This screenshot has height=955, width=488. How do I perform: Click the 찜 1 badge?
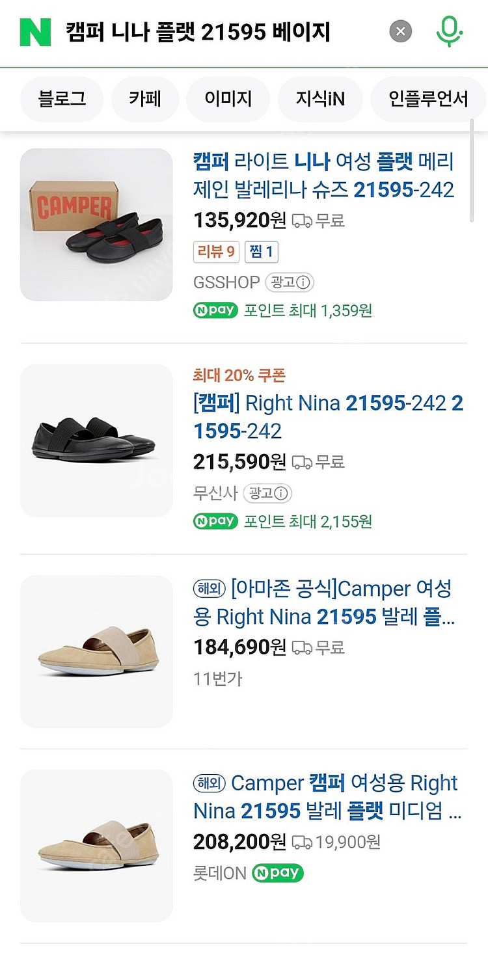click(x=262, y=252)
